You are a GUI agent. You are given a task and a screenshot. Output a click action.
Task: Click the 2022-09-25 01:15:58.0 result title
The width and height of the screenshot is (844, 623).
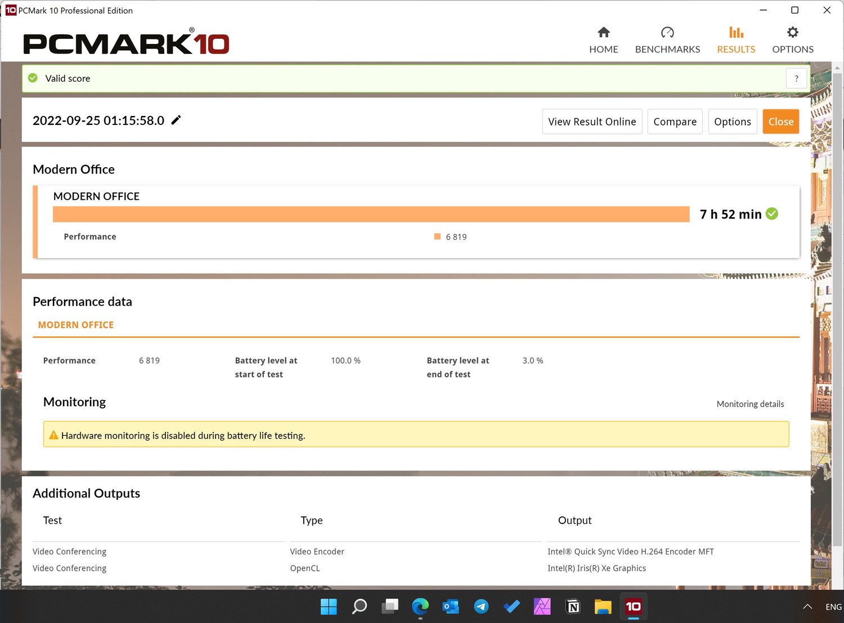click(98, 120)
